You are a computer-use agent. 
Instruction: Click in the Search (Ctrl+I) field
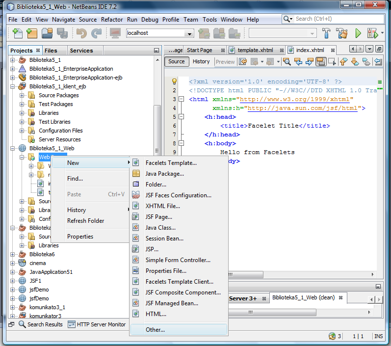[x=339, y=19]
